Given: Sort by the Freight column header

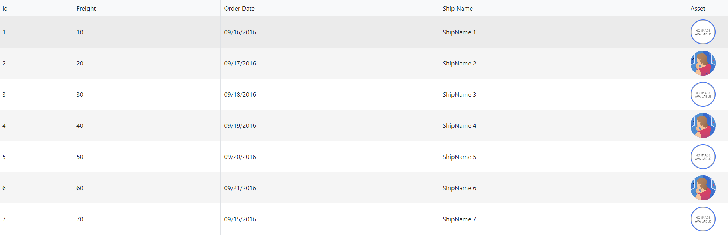Looking at the screenshot, I should [x=86, y=8].
